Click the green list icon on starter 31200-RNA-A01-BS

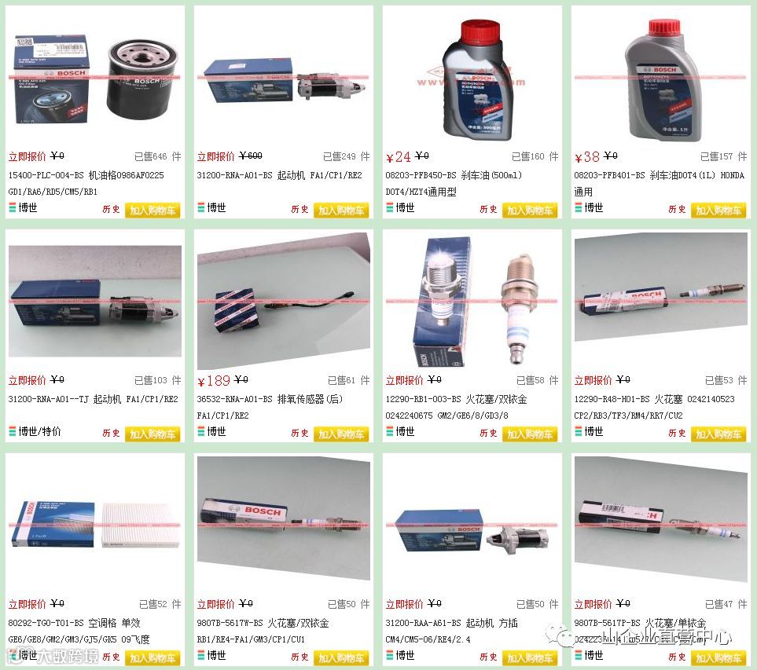click(200, 208)
